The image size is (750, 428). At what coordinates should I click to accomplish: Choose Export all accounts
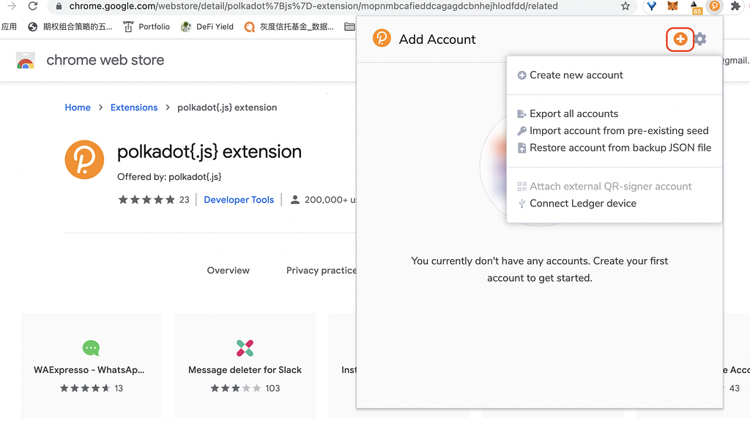[573, 113]
